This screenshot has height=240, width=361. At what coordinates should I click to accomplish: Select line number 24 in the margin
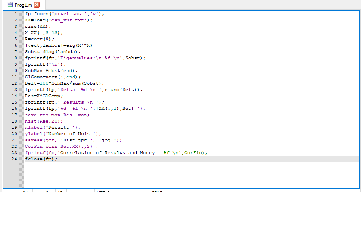(x=14, y=159)
